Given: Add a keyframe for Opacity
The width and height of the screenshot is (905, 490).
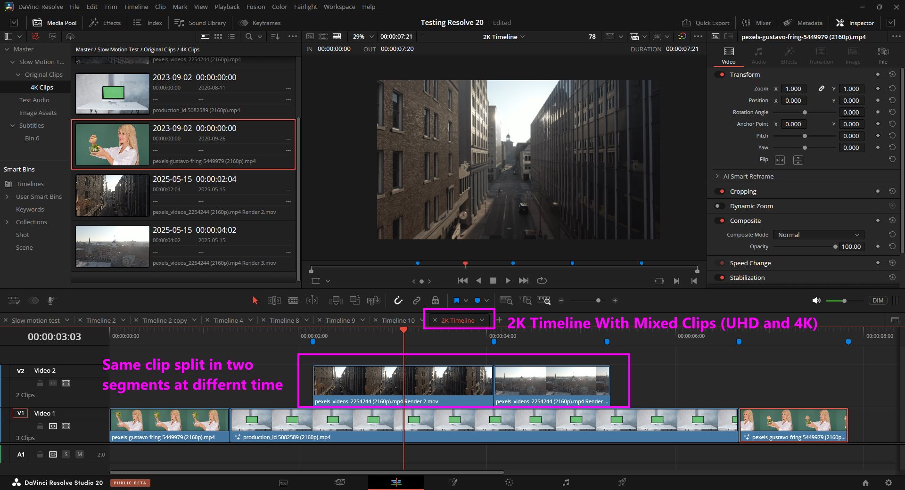Looking at the screenshot, I should [x=878, y=246].
